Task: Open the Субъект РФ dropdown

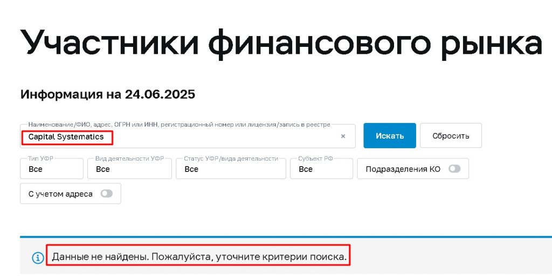Action: tap(321, 169)
